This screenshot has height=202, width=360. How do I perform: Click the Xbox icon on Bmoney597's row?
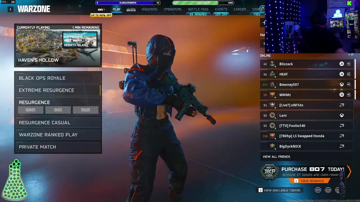click(x=341, y=84)
